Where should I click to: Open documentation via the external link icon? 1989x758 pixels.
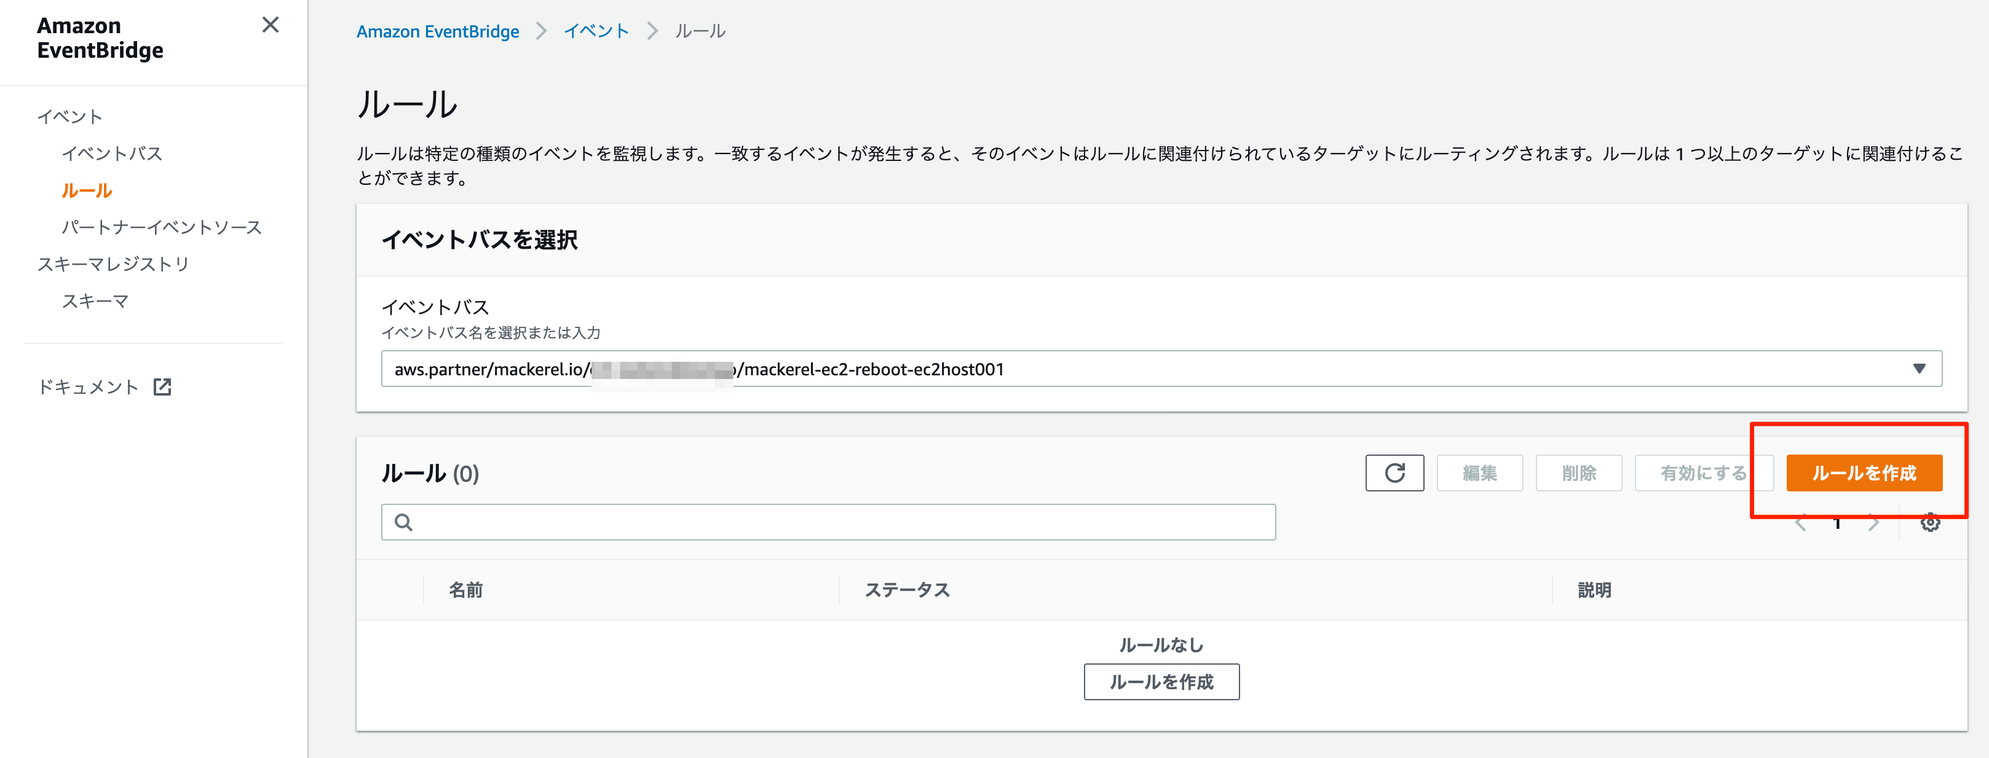point(163,387)
